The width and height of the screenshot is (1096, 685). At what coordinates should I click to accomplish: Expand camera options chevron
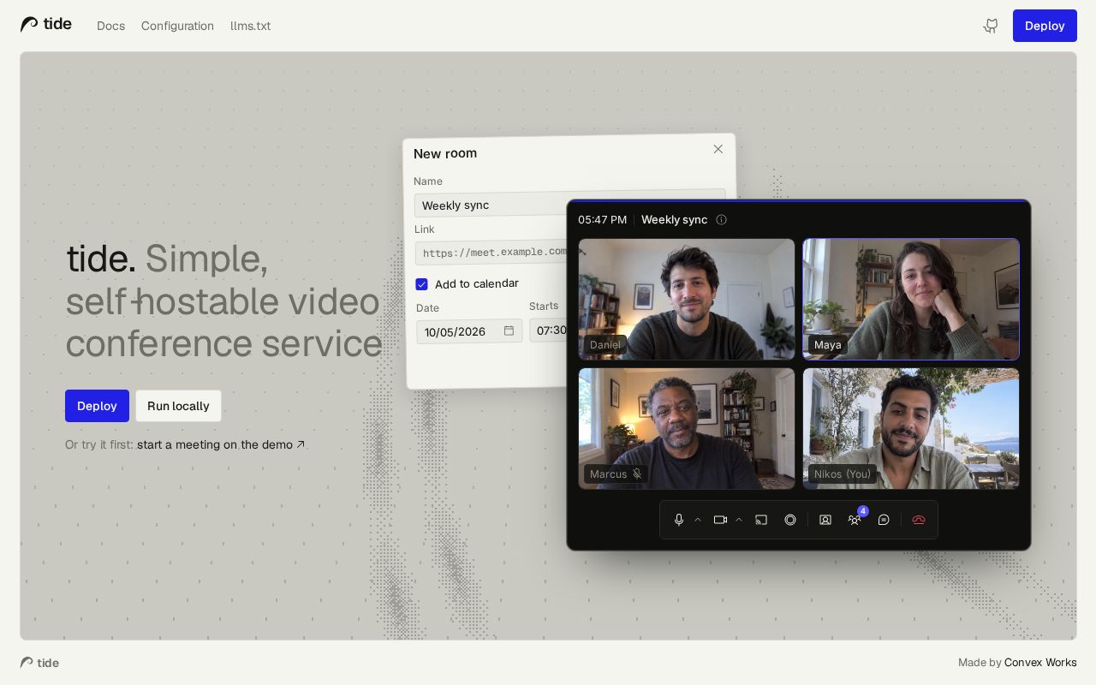pyautogui.click(x=739, y=520)
